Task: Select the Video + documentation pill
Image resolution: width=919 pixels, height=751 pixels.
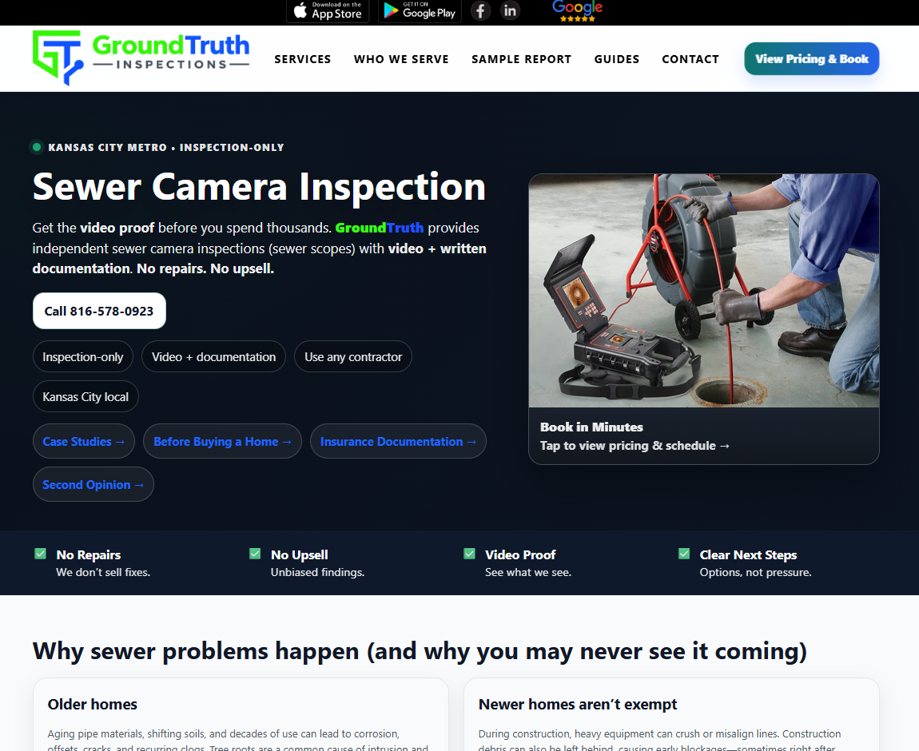Action: [x=213, y=357]
